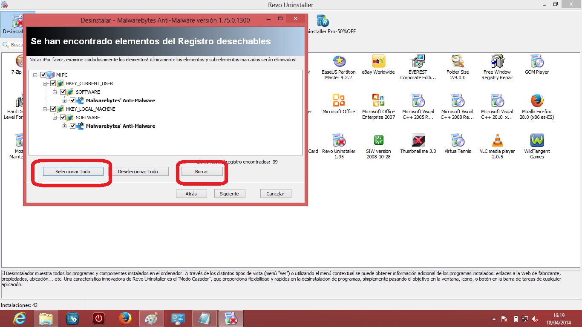Show hidden tray icons arrow
The height and width of the screenshot is (327, 582).
(494, 318)
